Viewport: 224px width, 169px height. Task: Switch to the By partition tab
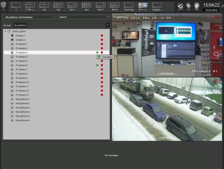coord(20,25)
